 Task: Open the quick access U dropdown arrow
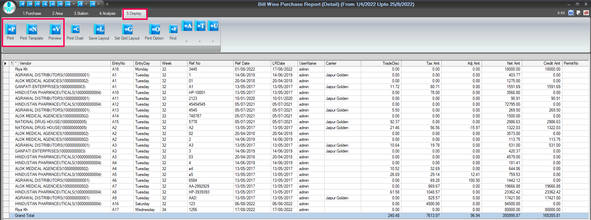[99, 4]
